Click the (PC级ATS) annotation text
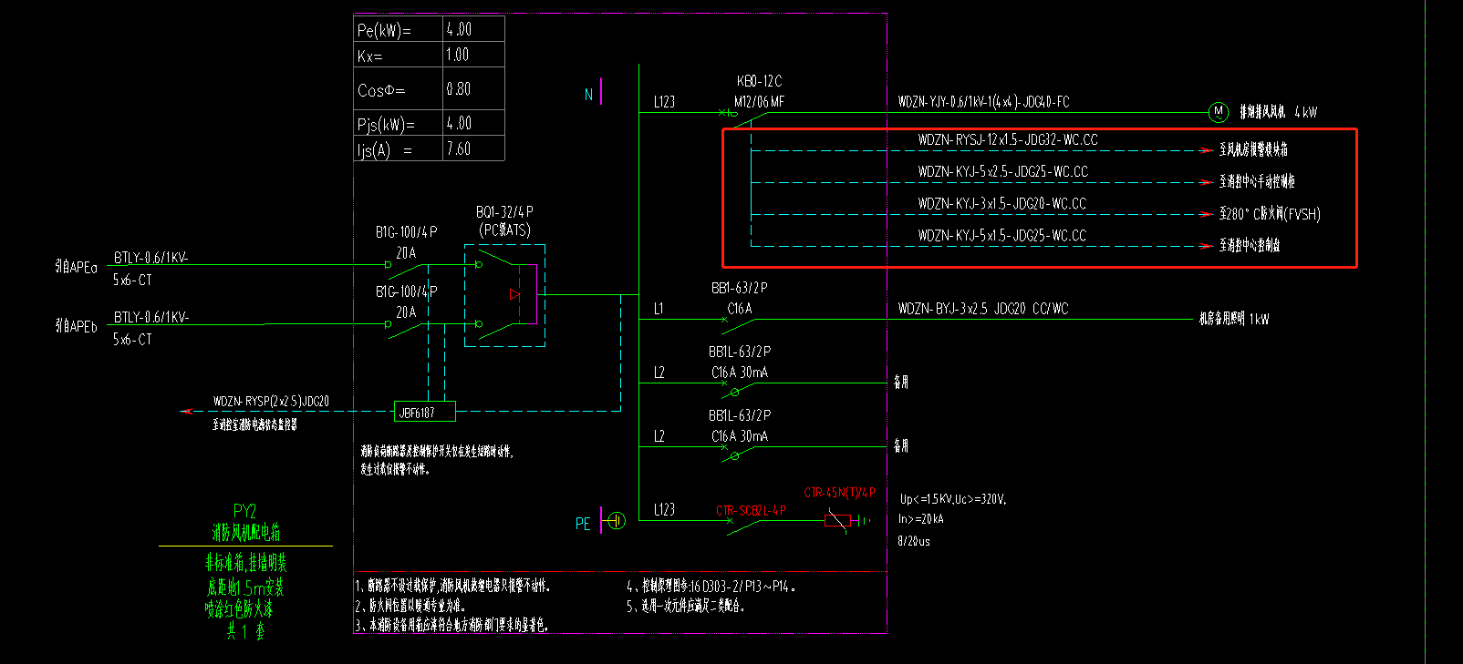The width and height of the screenshot is (1463, 664). coord(504,230)
